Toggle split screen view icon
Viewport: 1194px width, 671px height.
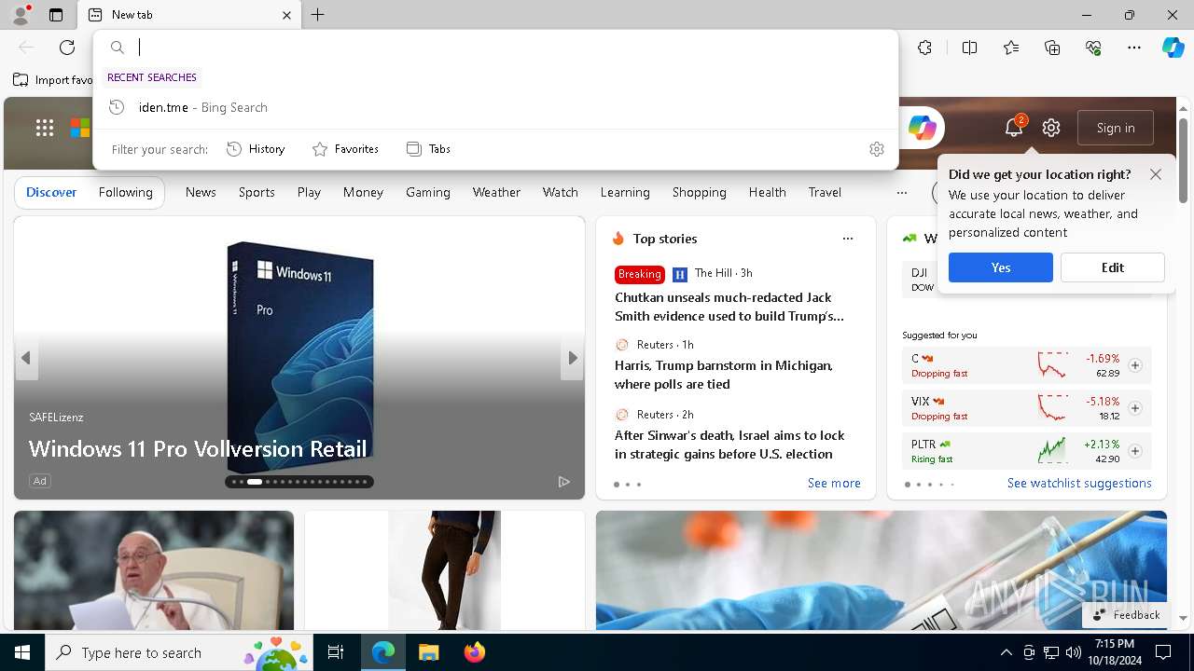(x=969, y=48)
